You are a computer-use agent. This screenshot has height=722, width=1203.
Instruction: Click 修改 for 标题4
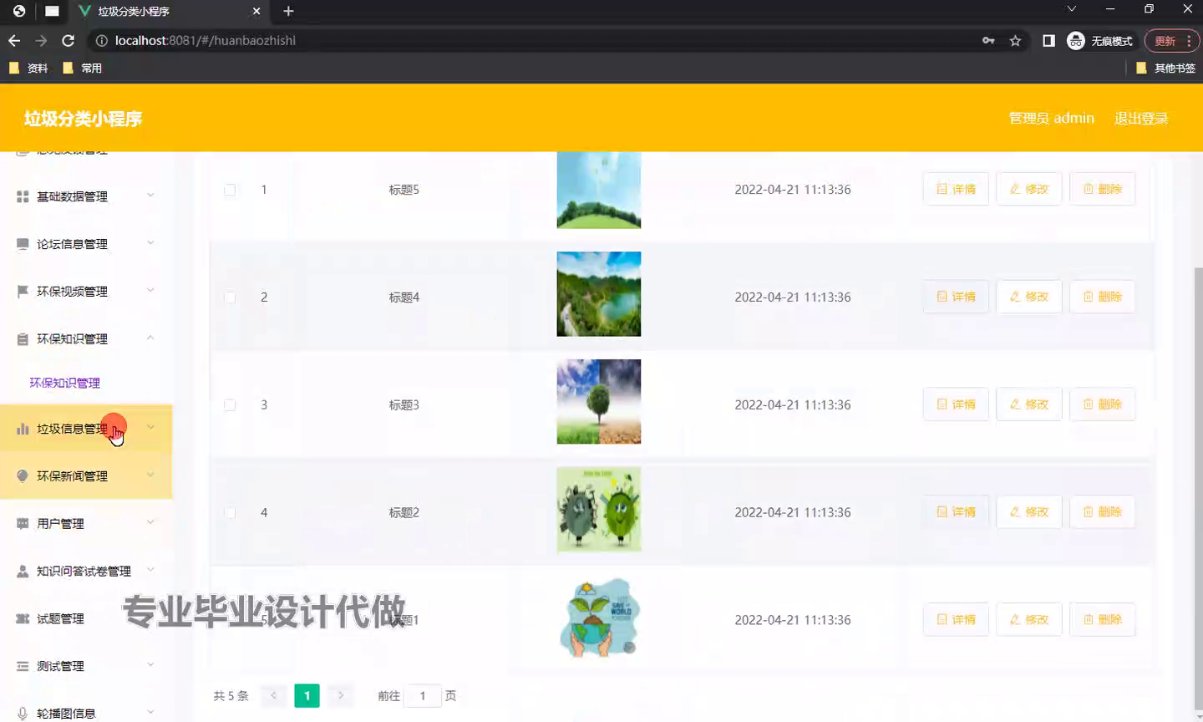point(1028,297)
